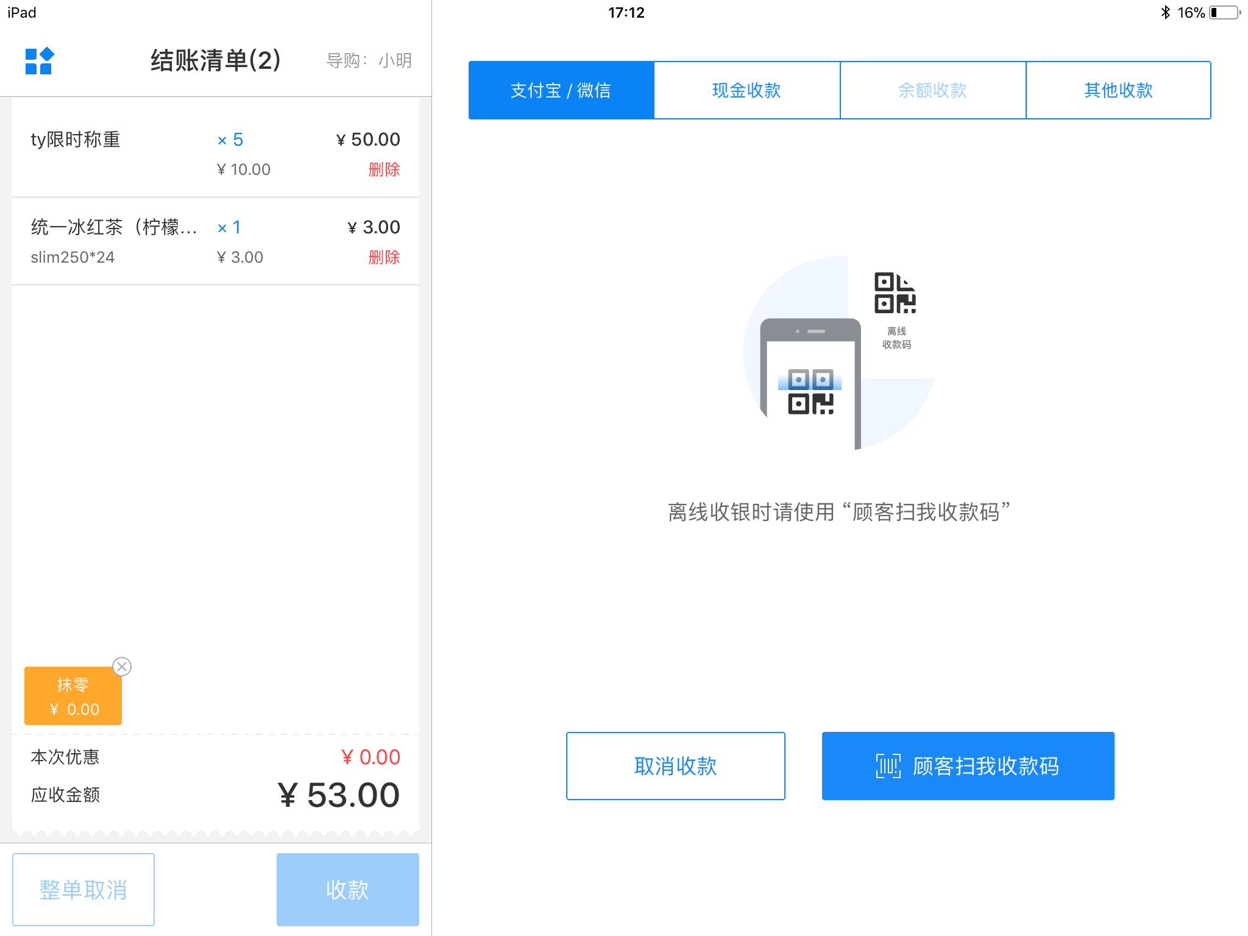
Task: Tap the ¥ 50.00 line total
Action: (368, 140)
